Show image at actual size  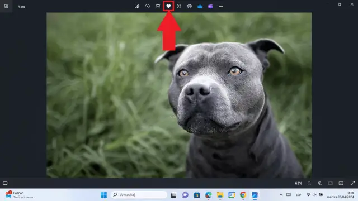[341, 183]
